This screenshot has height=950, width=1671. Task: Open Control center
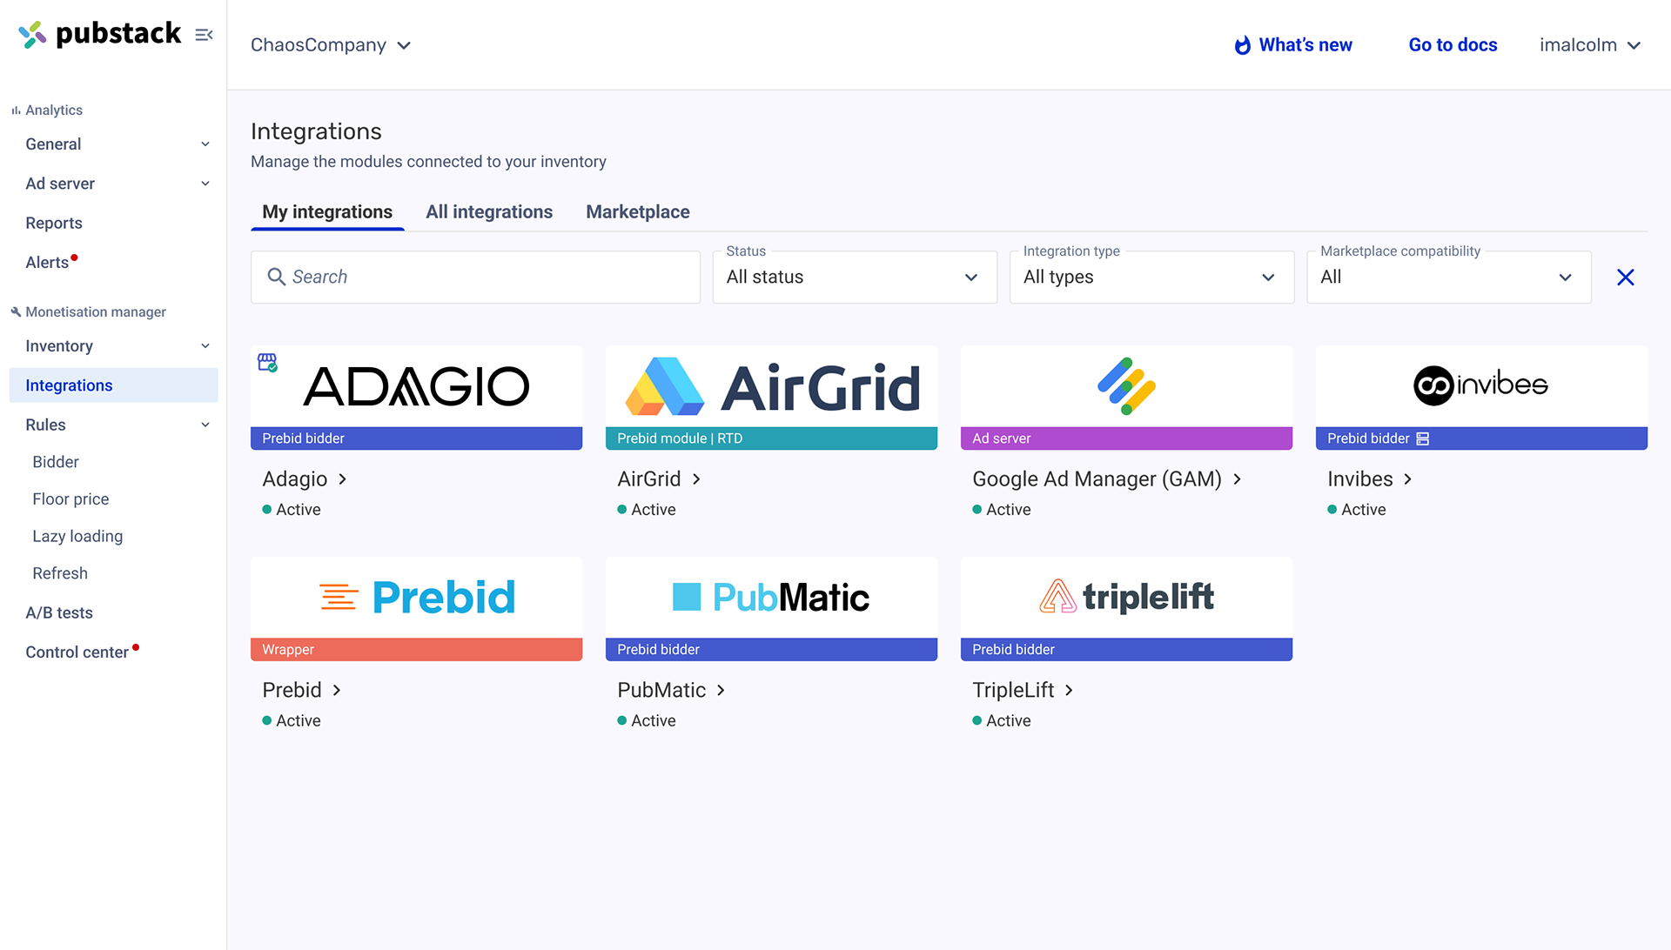tap(77, 652)
